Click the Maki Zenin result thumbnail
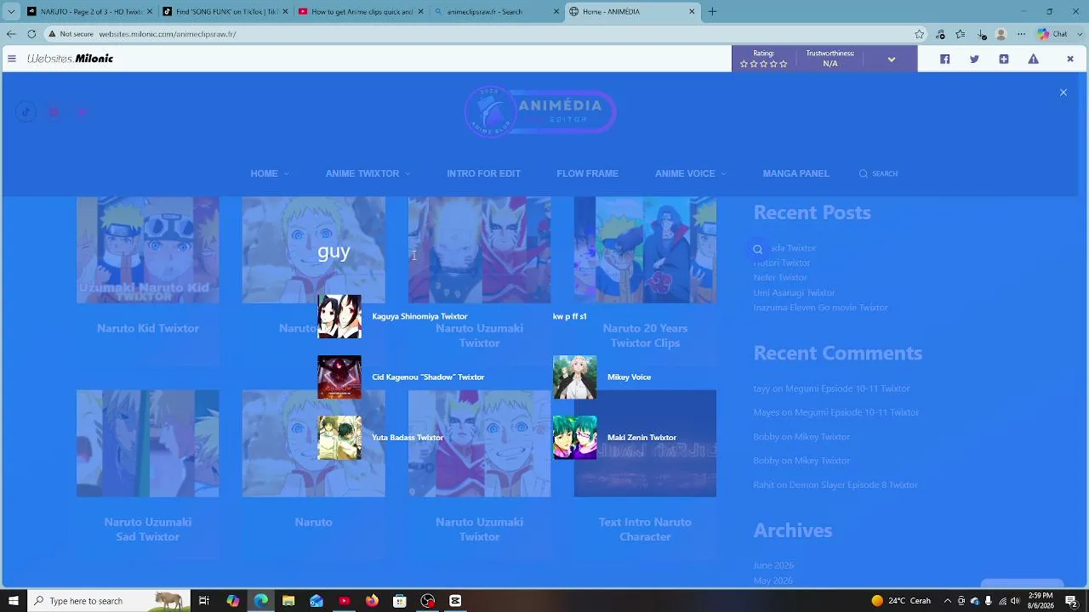The width and height of the screenshot is (1089, 612). point(575,438)
